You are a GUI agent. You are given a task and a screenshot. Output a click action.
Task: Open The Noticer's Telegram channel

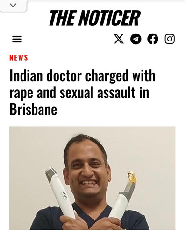coord(135,39)
